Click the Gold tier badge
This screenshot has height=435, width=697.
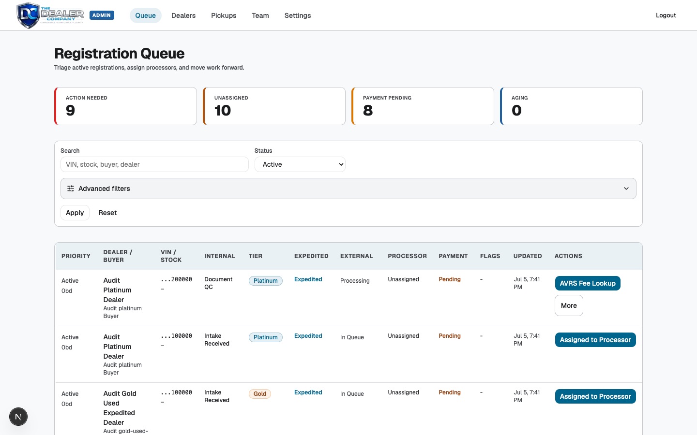pos(260,394)
